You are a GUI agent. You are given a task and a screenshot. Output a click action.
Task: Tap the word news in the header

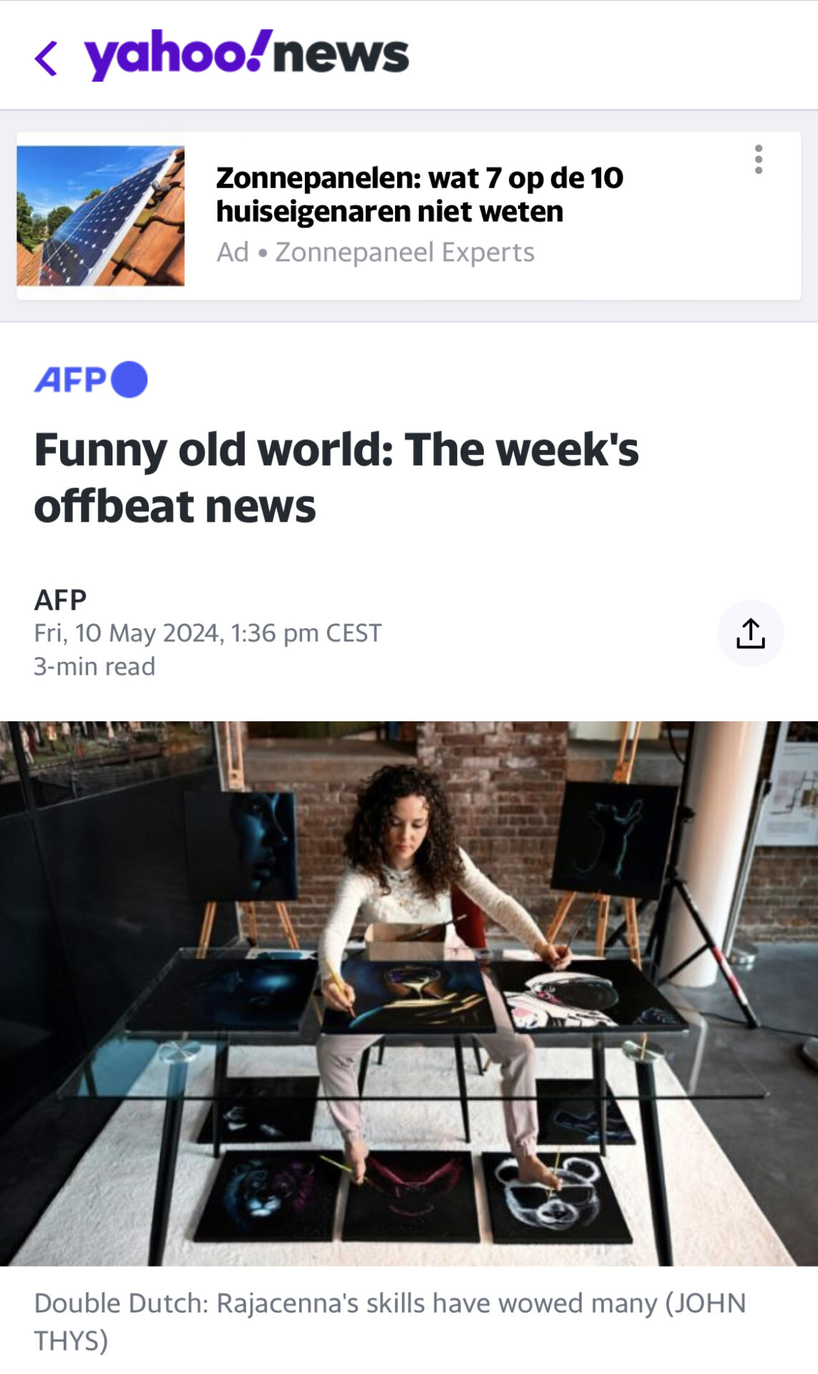click(x=341, y=55)
